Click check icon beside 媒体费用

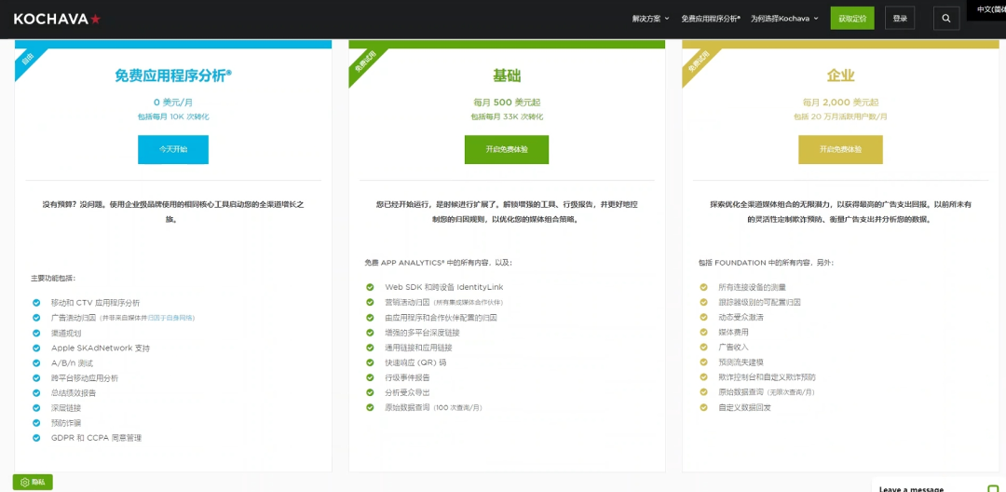[704, 333]
